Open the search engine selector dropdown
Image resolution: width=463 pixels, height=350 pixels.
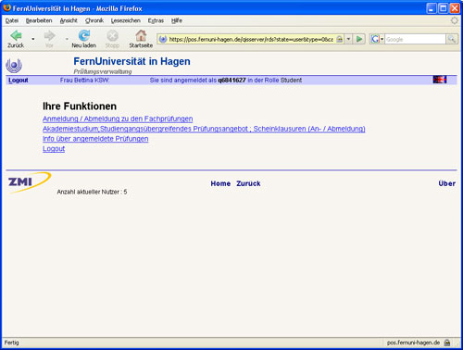pos(382,39)
